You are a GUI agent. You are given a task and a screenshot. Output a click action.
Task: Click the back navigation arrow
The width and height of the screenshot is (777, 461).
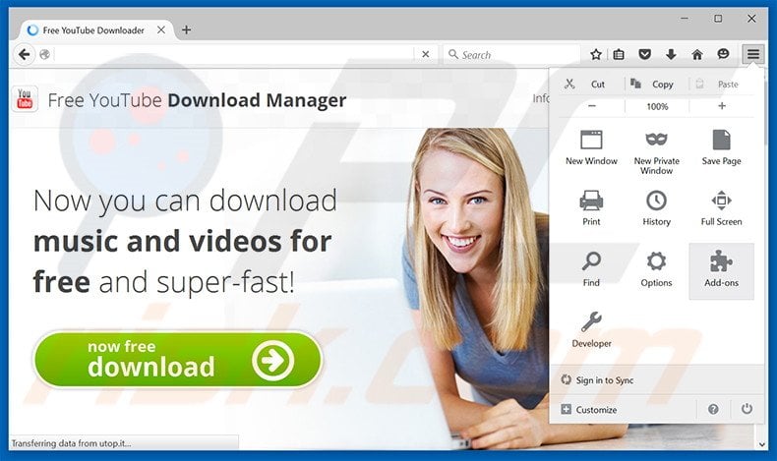(x=24, y=54)
